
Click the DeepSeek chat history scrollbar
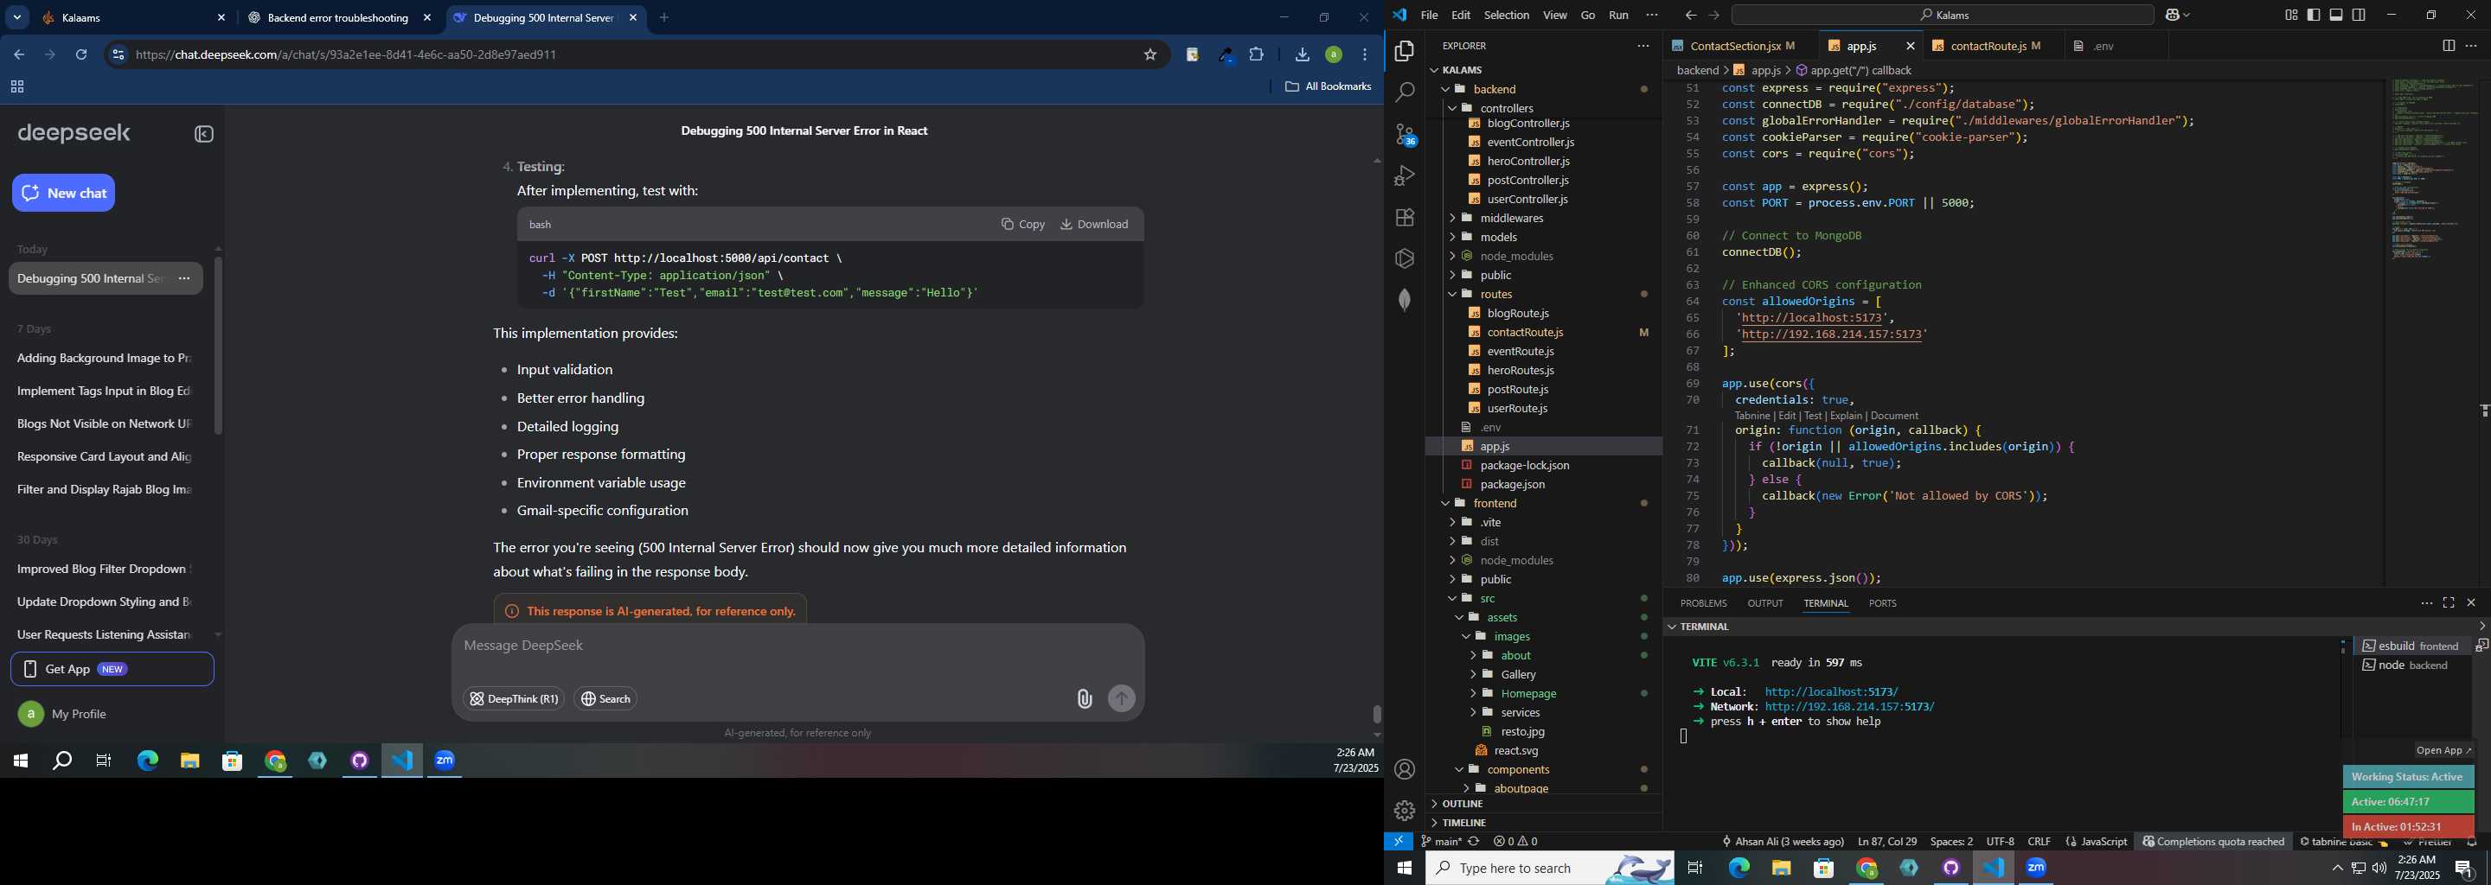click(x=219, y=346)
